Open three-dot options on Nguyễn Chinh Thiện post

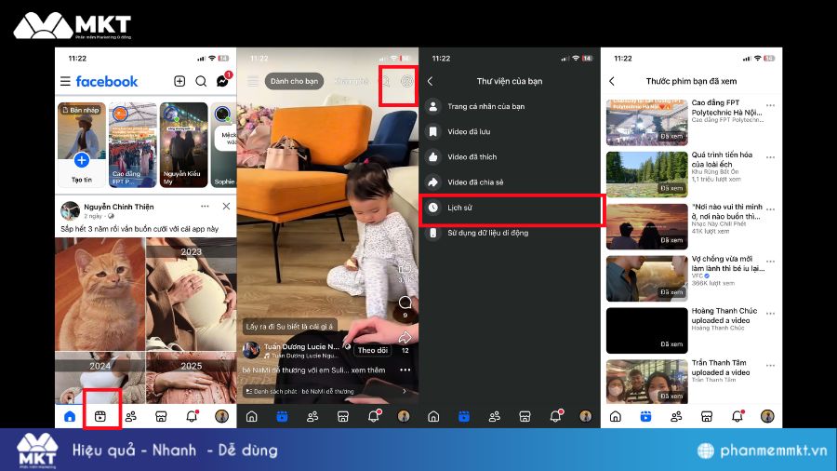coord(205,206)
